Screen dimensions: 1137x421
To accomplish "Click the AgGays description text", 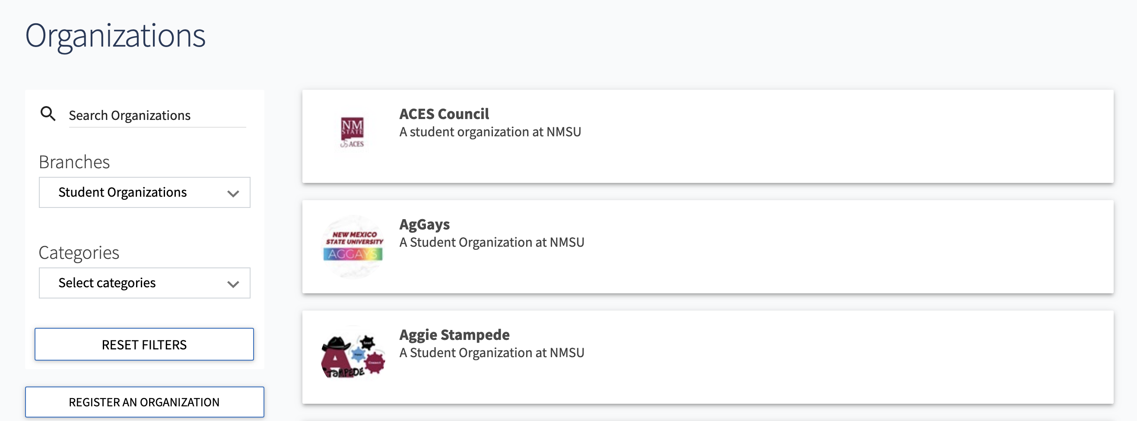I will 491,242.
